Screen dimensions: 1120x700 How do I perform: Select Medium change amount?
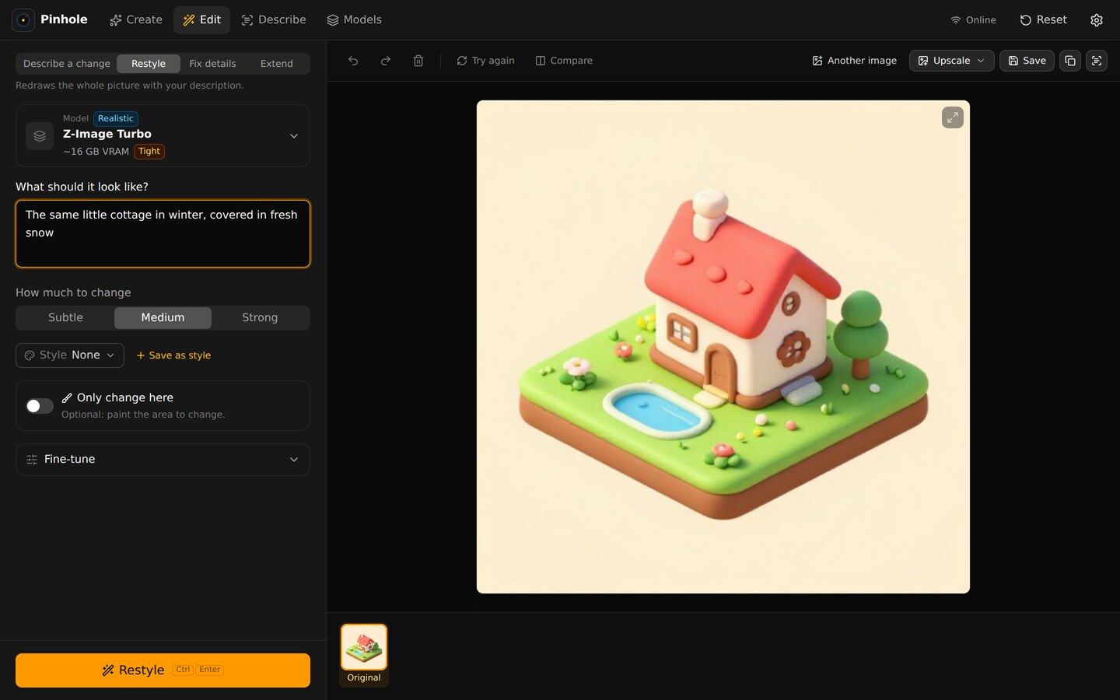163,318
